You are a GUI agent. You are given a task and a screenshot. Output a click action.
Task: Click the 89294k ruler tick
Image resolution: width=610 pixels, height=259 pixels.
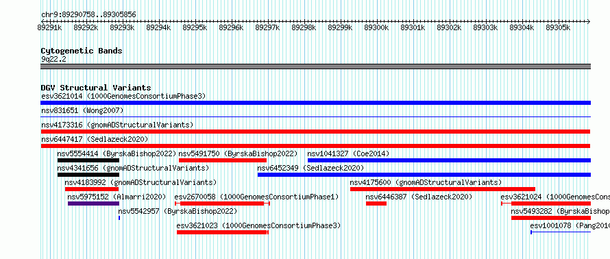(158, 27)
